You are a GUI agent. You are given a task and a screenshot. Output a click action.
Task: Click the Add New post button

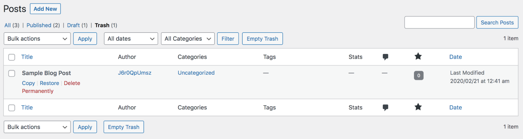[45, 9]
